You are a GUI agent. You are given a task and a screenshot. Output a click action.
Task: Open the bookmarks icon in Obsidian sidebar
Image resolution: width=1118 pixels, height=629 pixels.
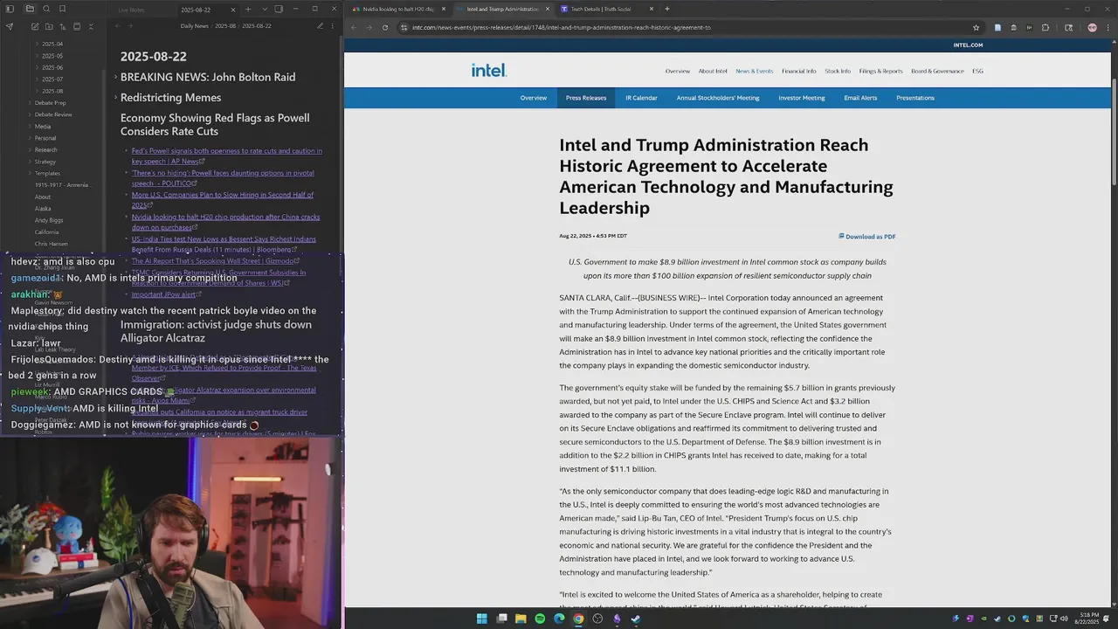click(x=62, y=9)
